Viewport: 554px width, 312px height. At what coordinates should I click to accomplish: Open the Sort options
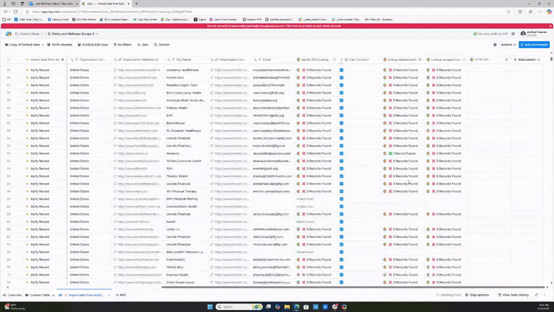pos(142,44)
